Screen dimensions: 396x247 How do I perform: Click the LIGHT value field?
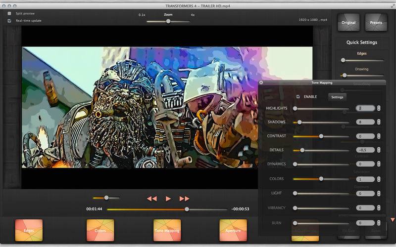[365, 194]
